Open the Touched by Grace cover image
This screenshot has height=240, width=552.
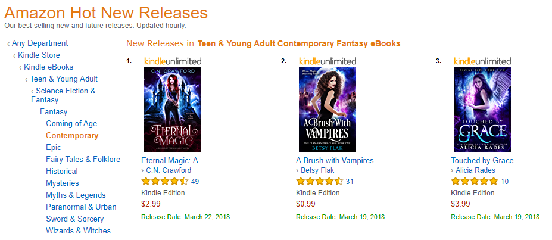[x=482, y=110]
